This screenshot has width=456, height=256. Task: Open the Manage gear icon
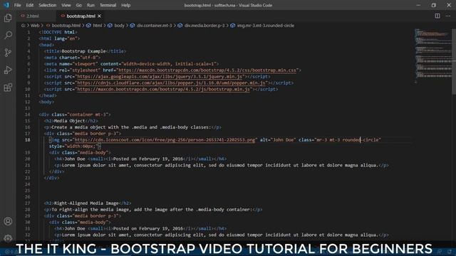click(8, 238)
